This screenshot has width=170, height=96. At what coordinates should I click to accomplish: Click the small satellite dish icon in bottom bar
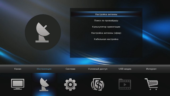coord(44,85)
